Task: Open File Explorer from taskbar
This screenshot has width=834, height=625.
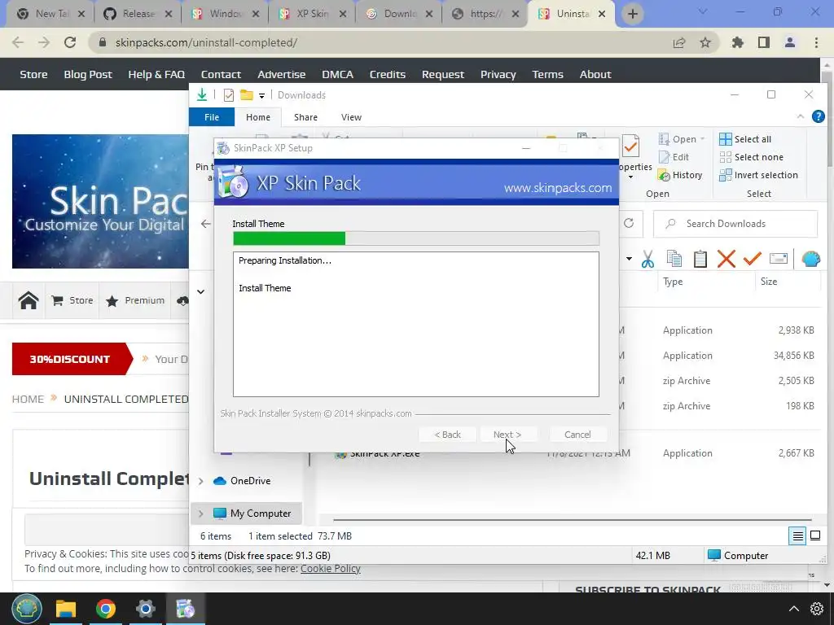Action: click(66, 609)
